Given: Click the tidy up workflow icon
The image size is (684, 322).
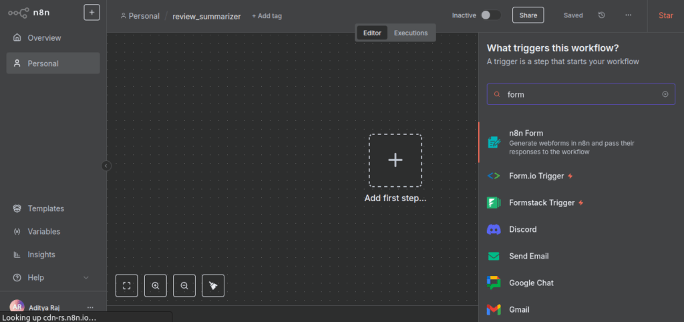Looking at the screenshot, I should (x=213, y=285).
